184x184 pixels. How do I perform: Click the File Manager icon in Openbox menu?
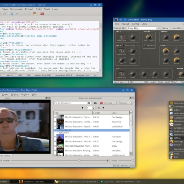[x=171, y=103]
